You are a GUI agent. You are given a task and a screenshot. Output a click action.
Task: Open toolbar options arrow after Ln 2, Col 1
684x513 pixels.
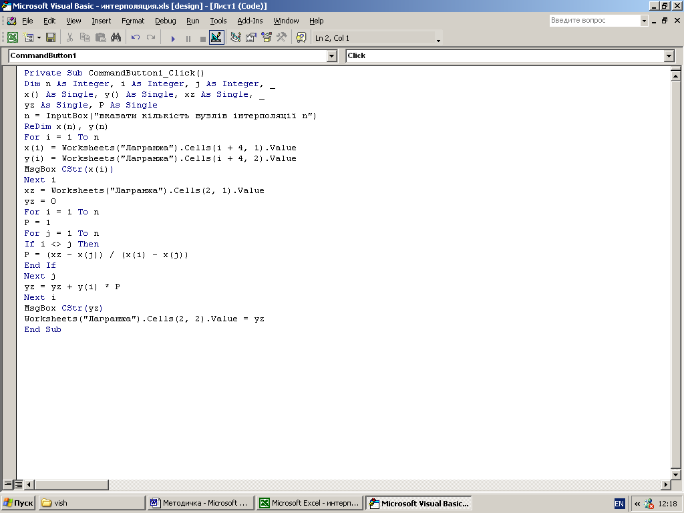438,40
